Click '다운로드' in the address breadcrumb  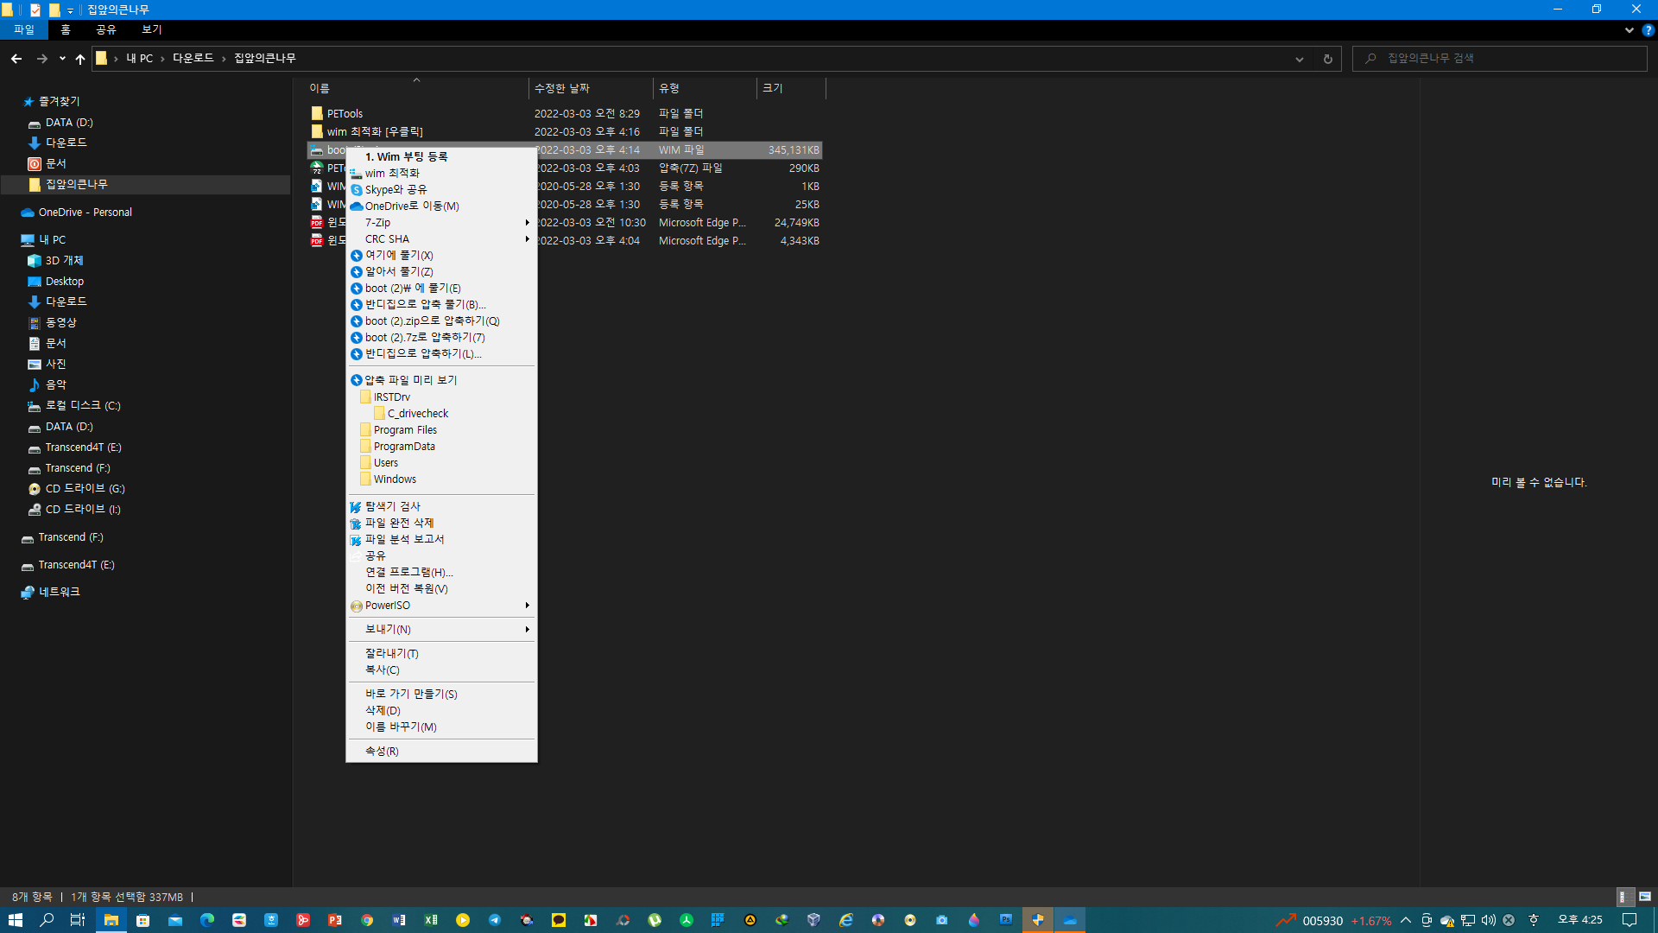(193, 58)
